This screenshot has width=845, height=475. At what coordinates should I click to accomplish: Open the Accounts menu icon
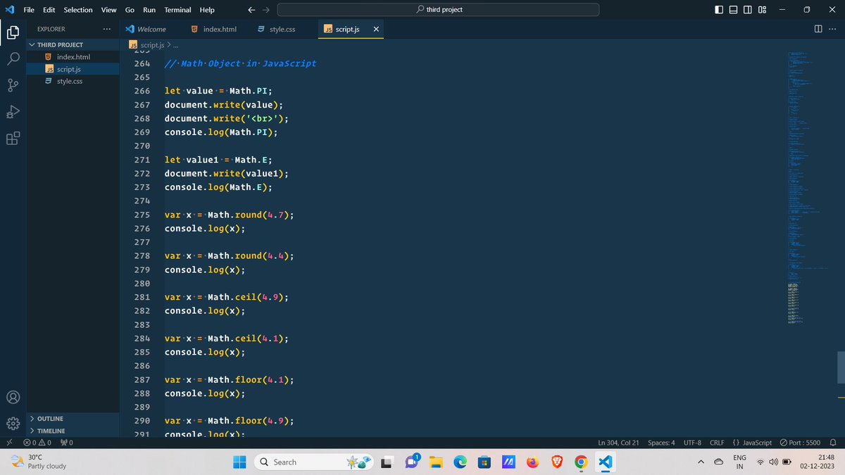[x=13, y=397]
